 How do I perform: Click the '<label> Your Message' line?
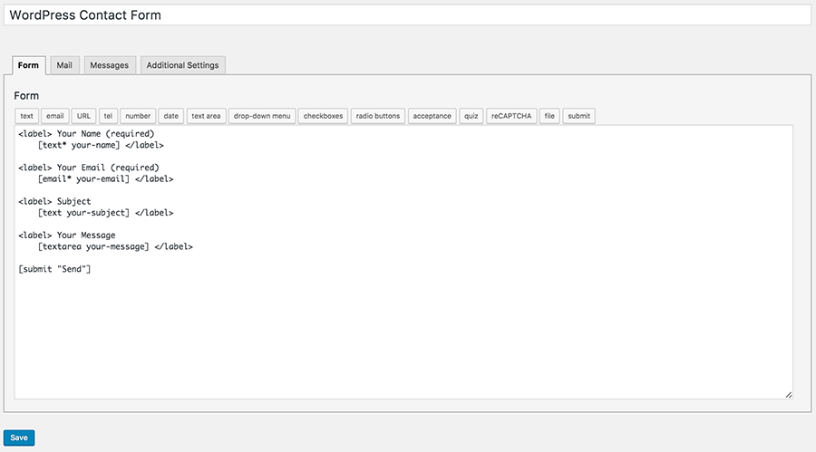66,236
